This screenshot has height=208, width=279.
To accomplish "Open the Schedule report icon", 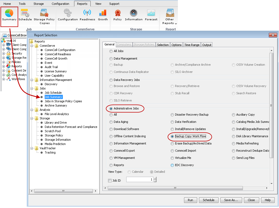I will (x=25, y=15).
